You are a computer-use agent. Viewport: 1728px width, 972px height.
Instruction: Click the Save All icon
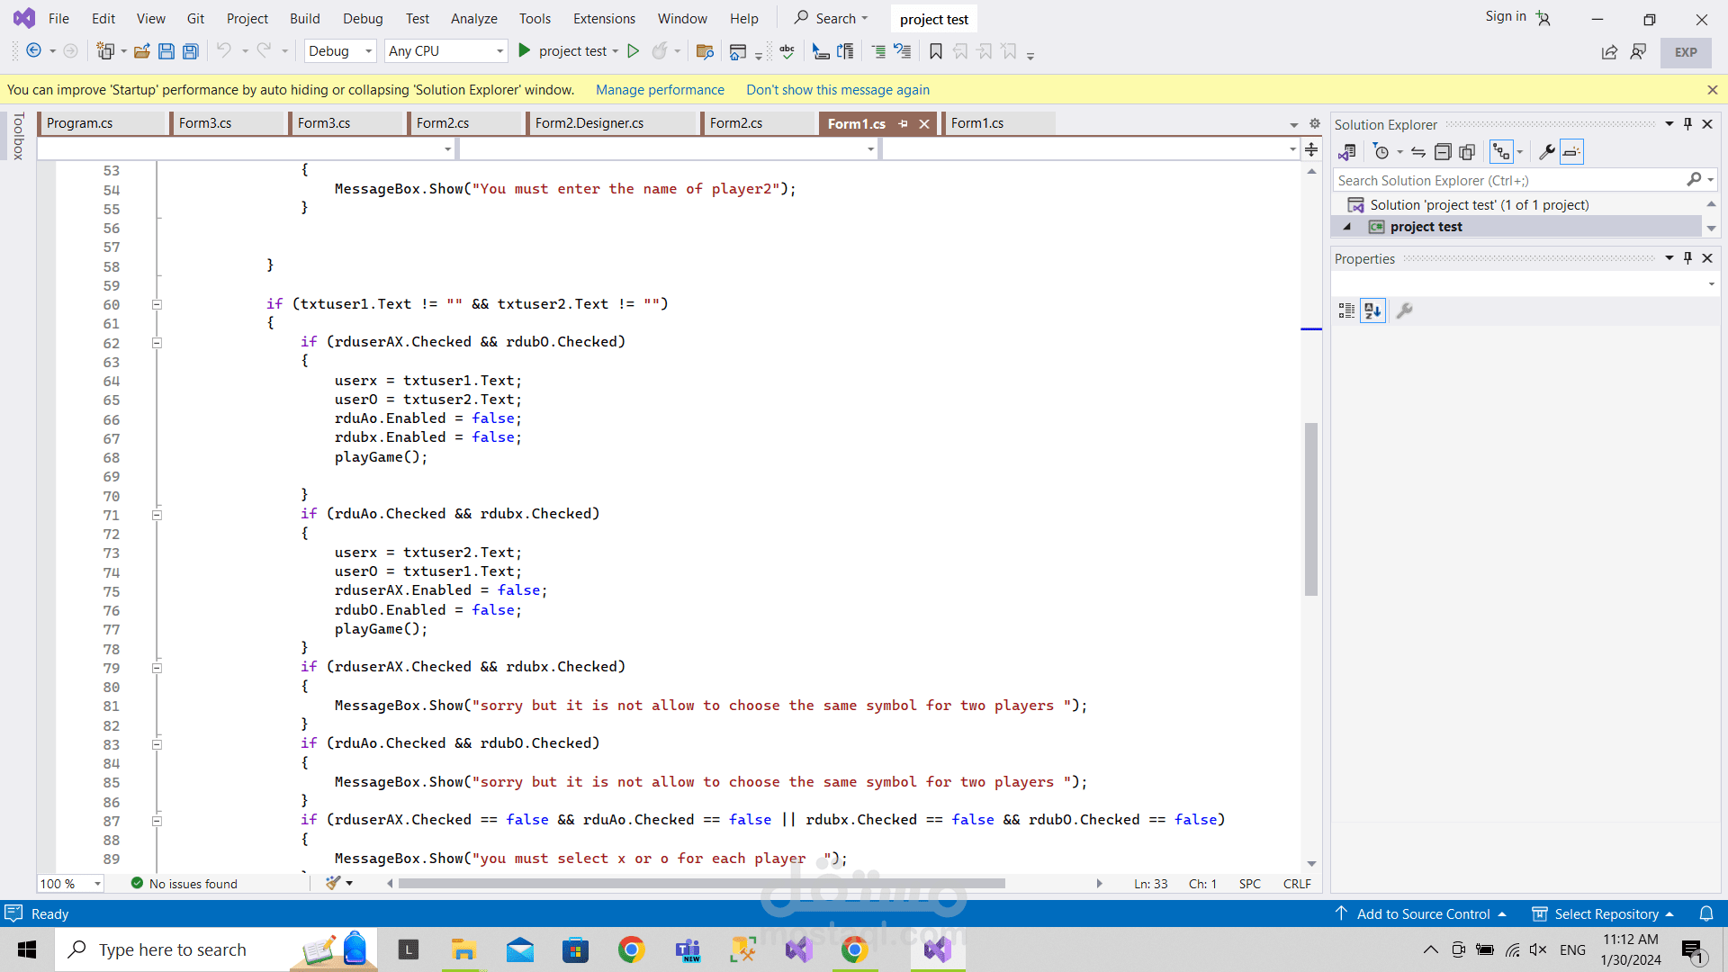190,51
